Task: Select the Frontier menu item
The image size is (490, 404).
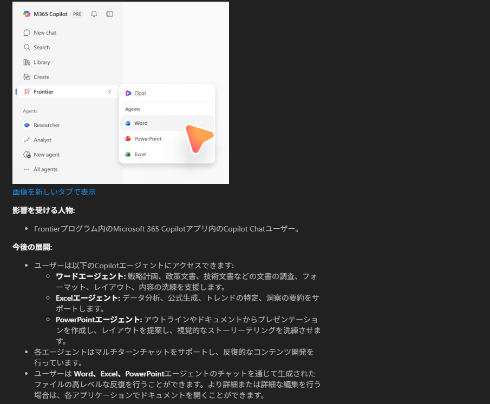Action: pos(43,92)
